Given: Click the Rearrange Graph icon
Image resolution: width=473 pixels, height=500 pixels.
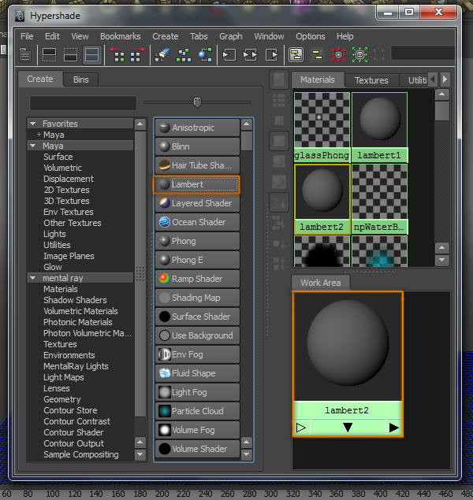Looking at the screenshot, I should (184, 55).
